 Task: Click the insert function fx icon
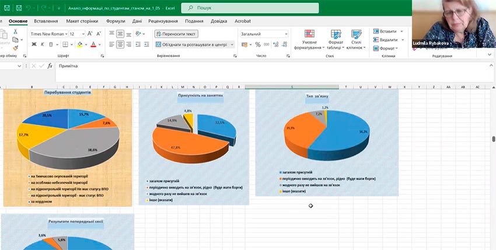click(x=50, y=66)
